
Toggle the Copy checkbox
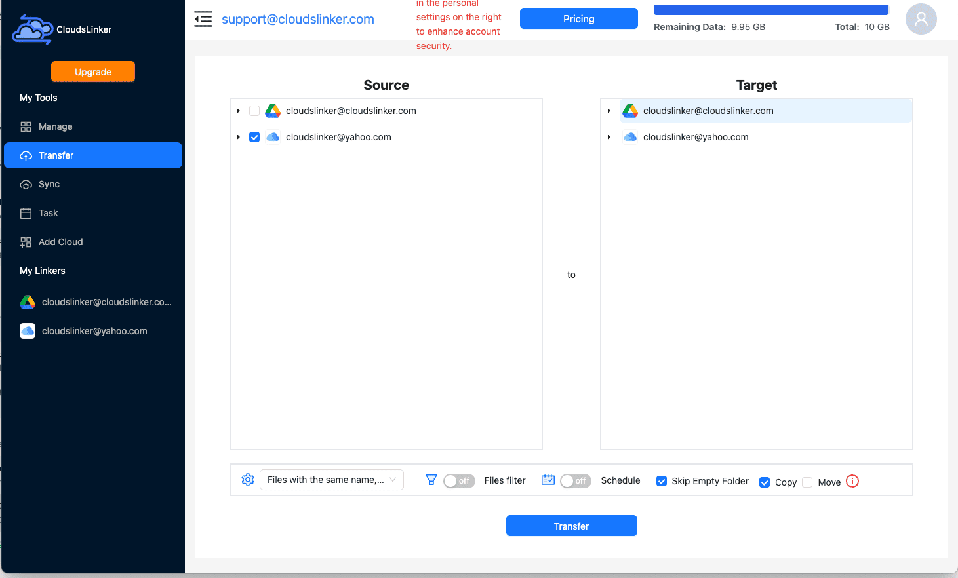(765, 482)
